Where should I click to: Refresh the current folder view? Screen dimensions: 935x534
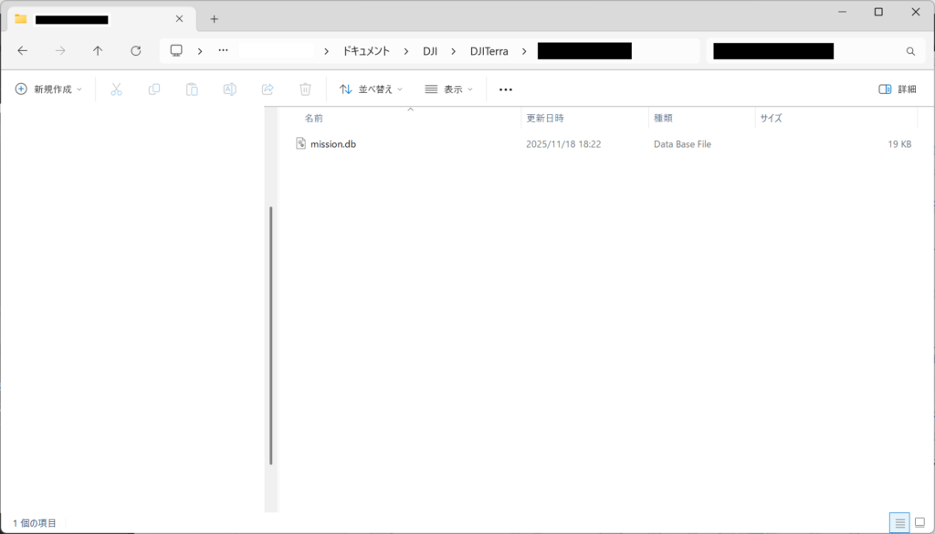(x=136, y=51)
